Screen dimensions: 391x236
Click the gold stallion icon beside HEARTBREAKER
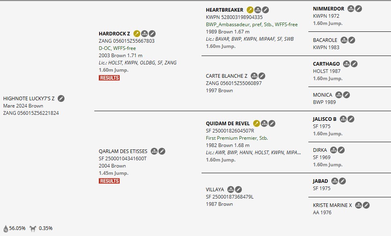point(250,10)
